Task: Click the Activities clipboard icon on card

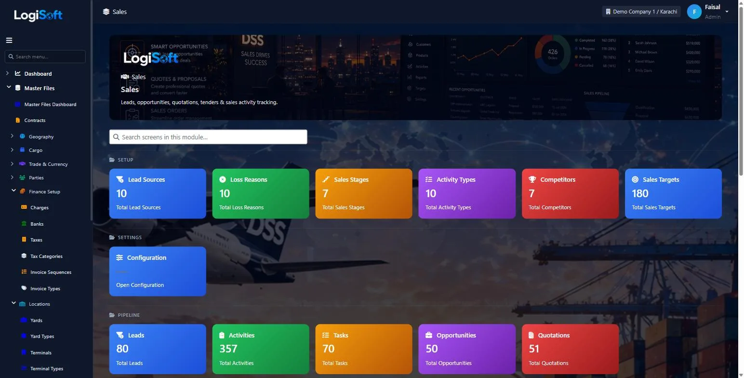Action: pos(222,335)
